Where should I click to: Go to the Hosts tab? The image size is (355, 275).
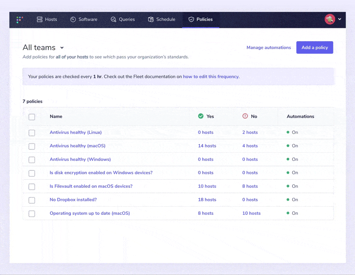[47, 20]
